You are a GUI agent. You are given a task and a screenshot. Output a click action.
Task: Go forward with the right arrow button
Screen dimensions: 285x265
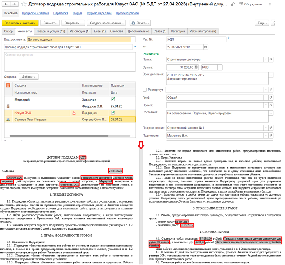coord(14,4)
